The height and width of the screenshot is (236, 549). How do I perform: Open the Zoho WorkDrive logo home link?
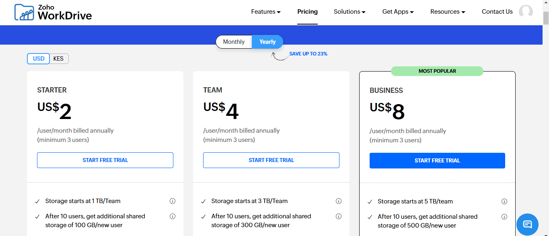[53, 12]
